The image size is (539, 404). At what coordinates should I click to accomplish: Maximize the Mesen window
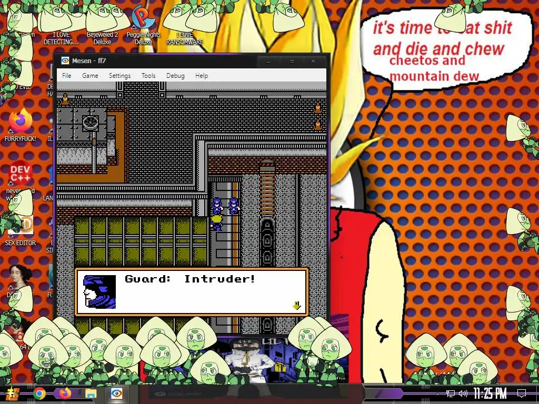[x=292, y=62]
